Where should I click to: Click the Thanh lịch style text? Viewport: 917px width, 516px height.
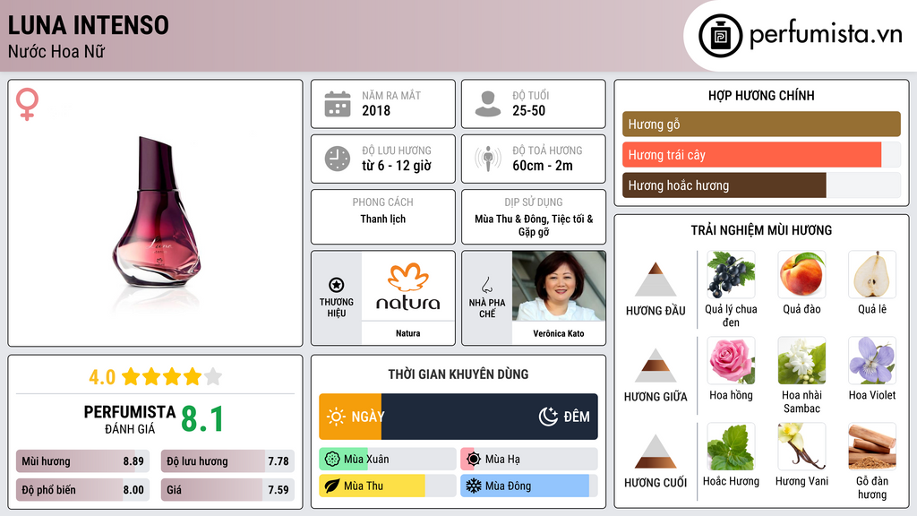pos(383,219)
